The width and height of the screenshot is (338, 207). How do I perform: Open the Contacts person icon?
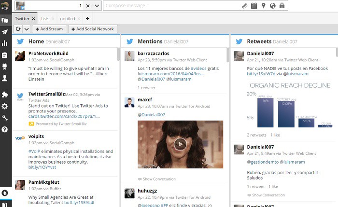5,78
